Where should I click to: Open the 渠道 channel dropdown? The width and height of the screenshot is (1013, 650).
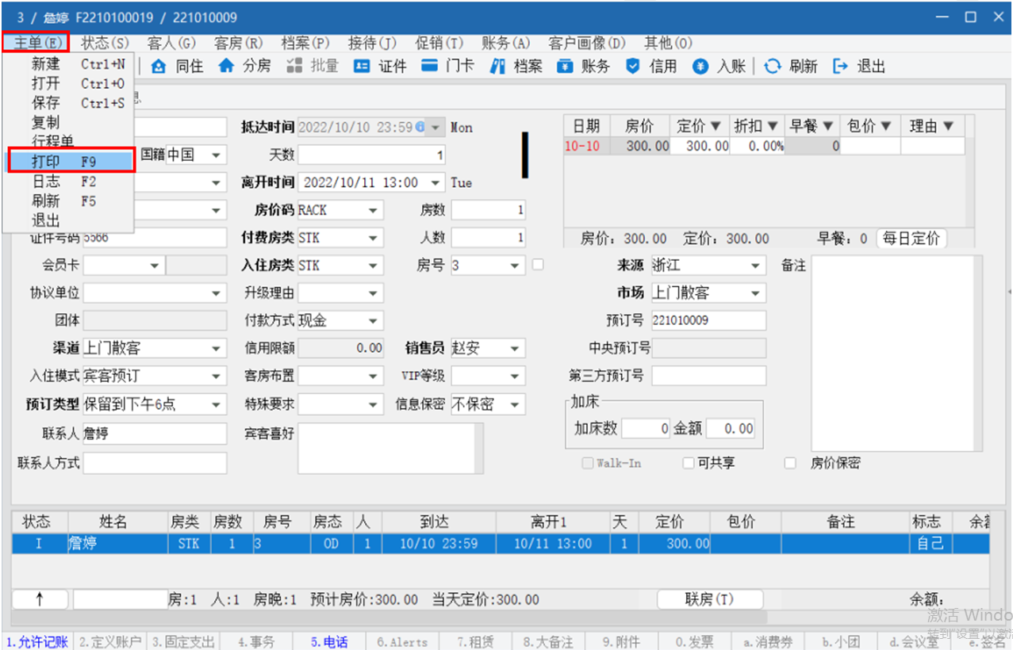[217, 348]
